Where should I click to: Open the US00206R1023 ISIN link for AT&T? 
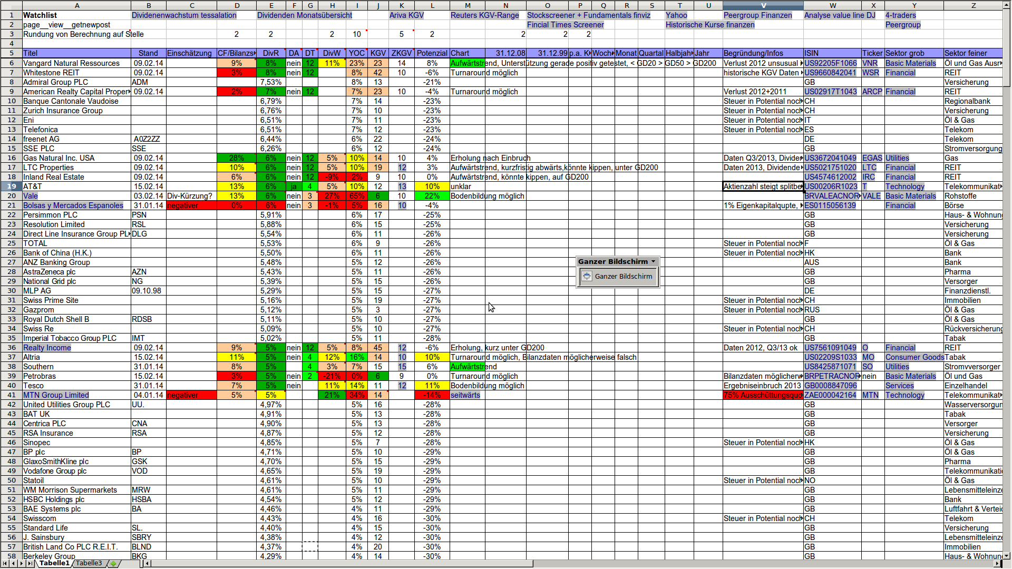tap(831, 187)
